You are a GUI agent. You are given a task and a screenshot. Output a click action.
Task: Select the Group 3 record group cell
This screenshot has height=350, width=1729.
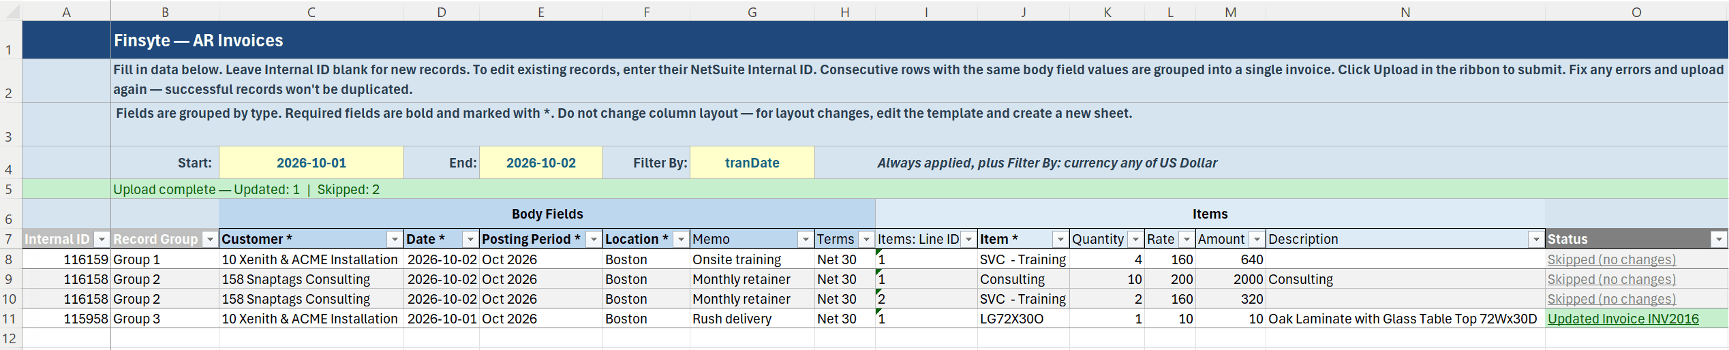(165, 319)
